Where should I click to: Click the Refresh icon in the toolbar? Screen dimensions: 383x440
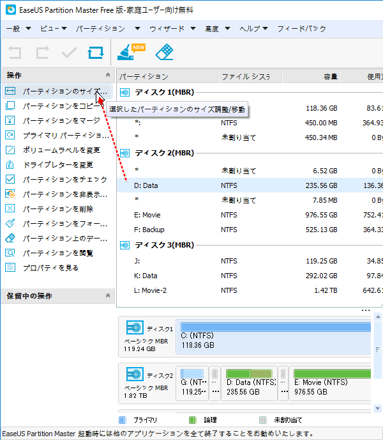[x=95, y=52]
